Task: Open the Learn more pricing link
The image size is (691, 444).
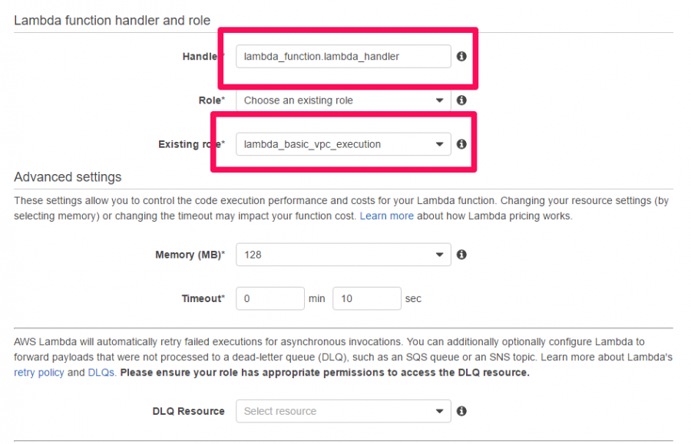Action: click(386, 216)
